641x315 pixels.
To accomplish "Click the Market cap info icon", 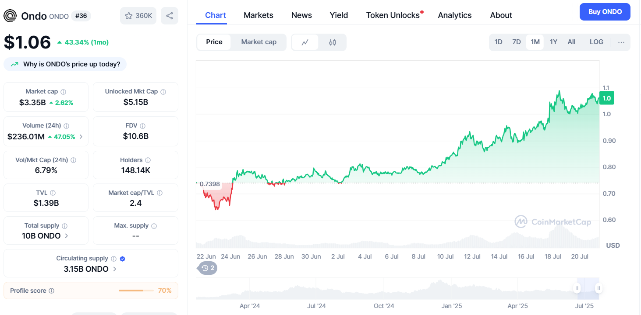I will [x=64, y=92].
